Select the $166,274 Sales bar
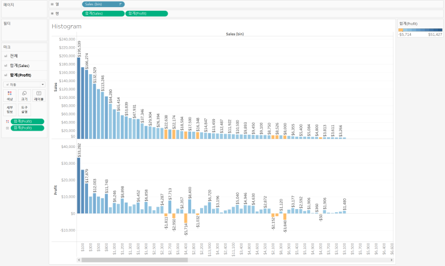 87,104
